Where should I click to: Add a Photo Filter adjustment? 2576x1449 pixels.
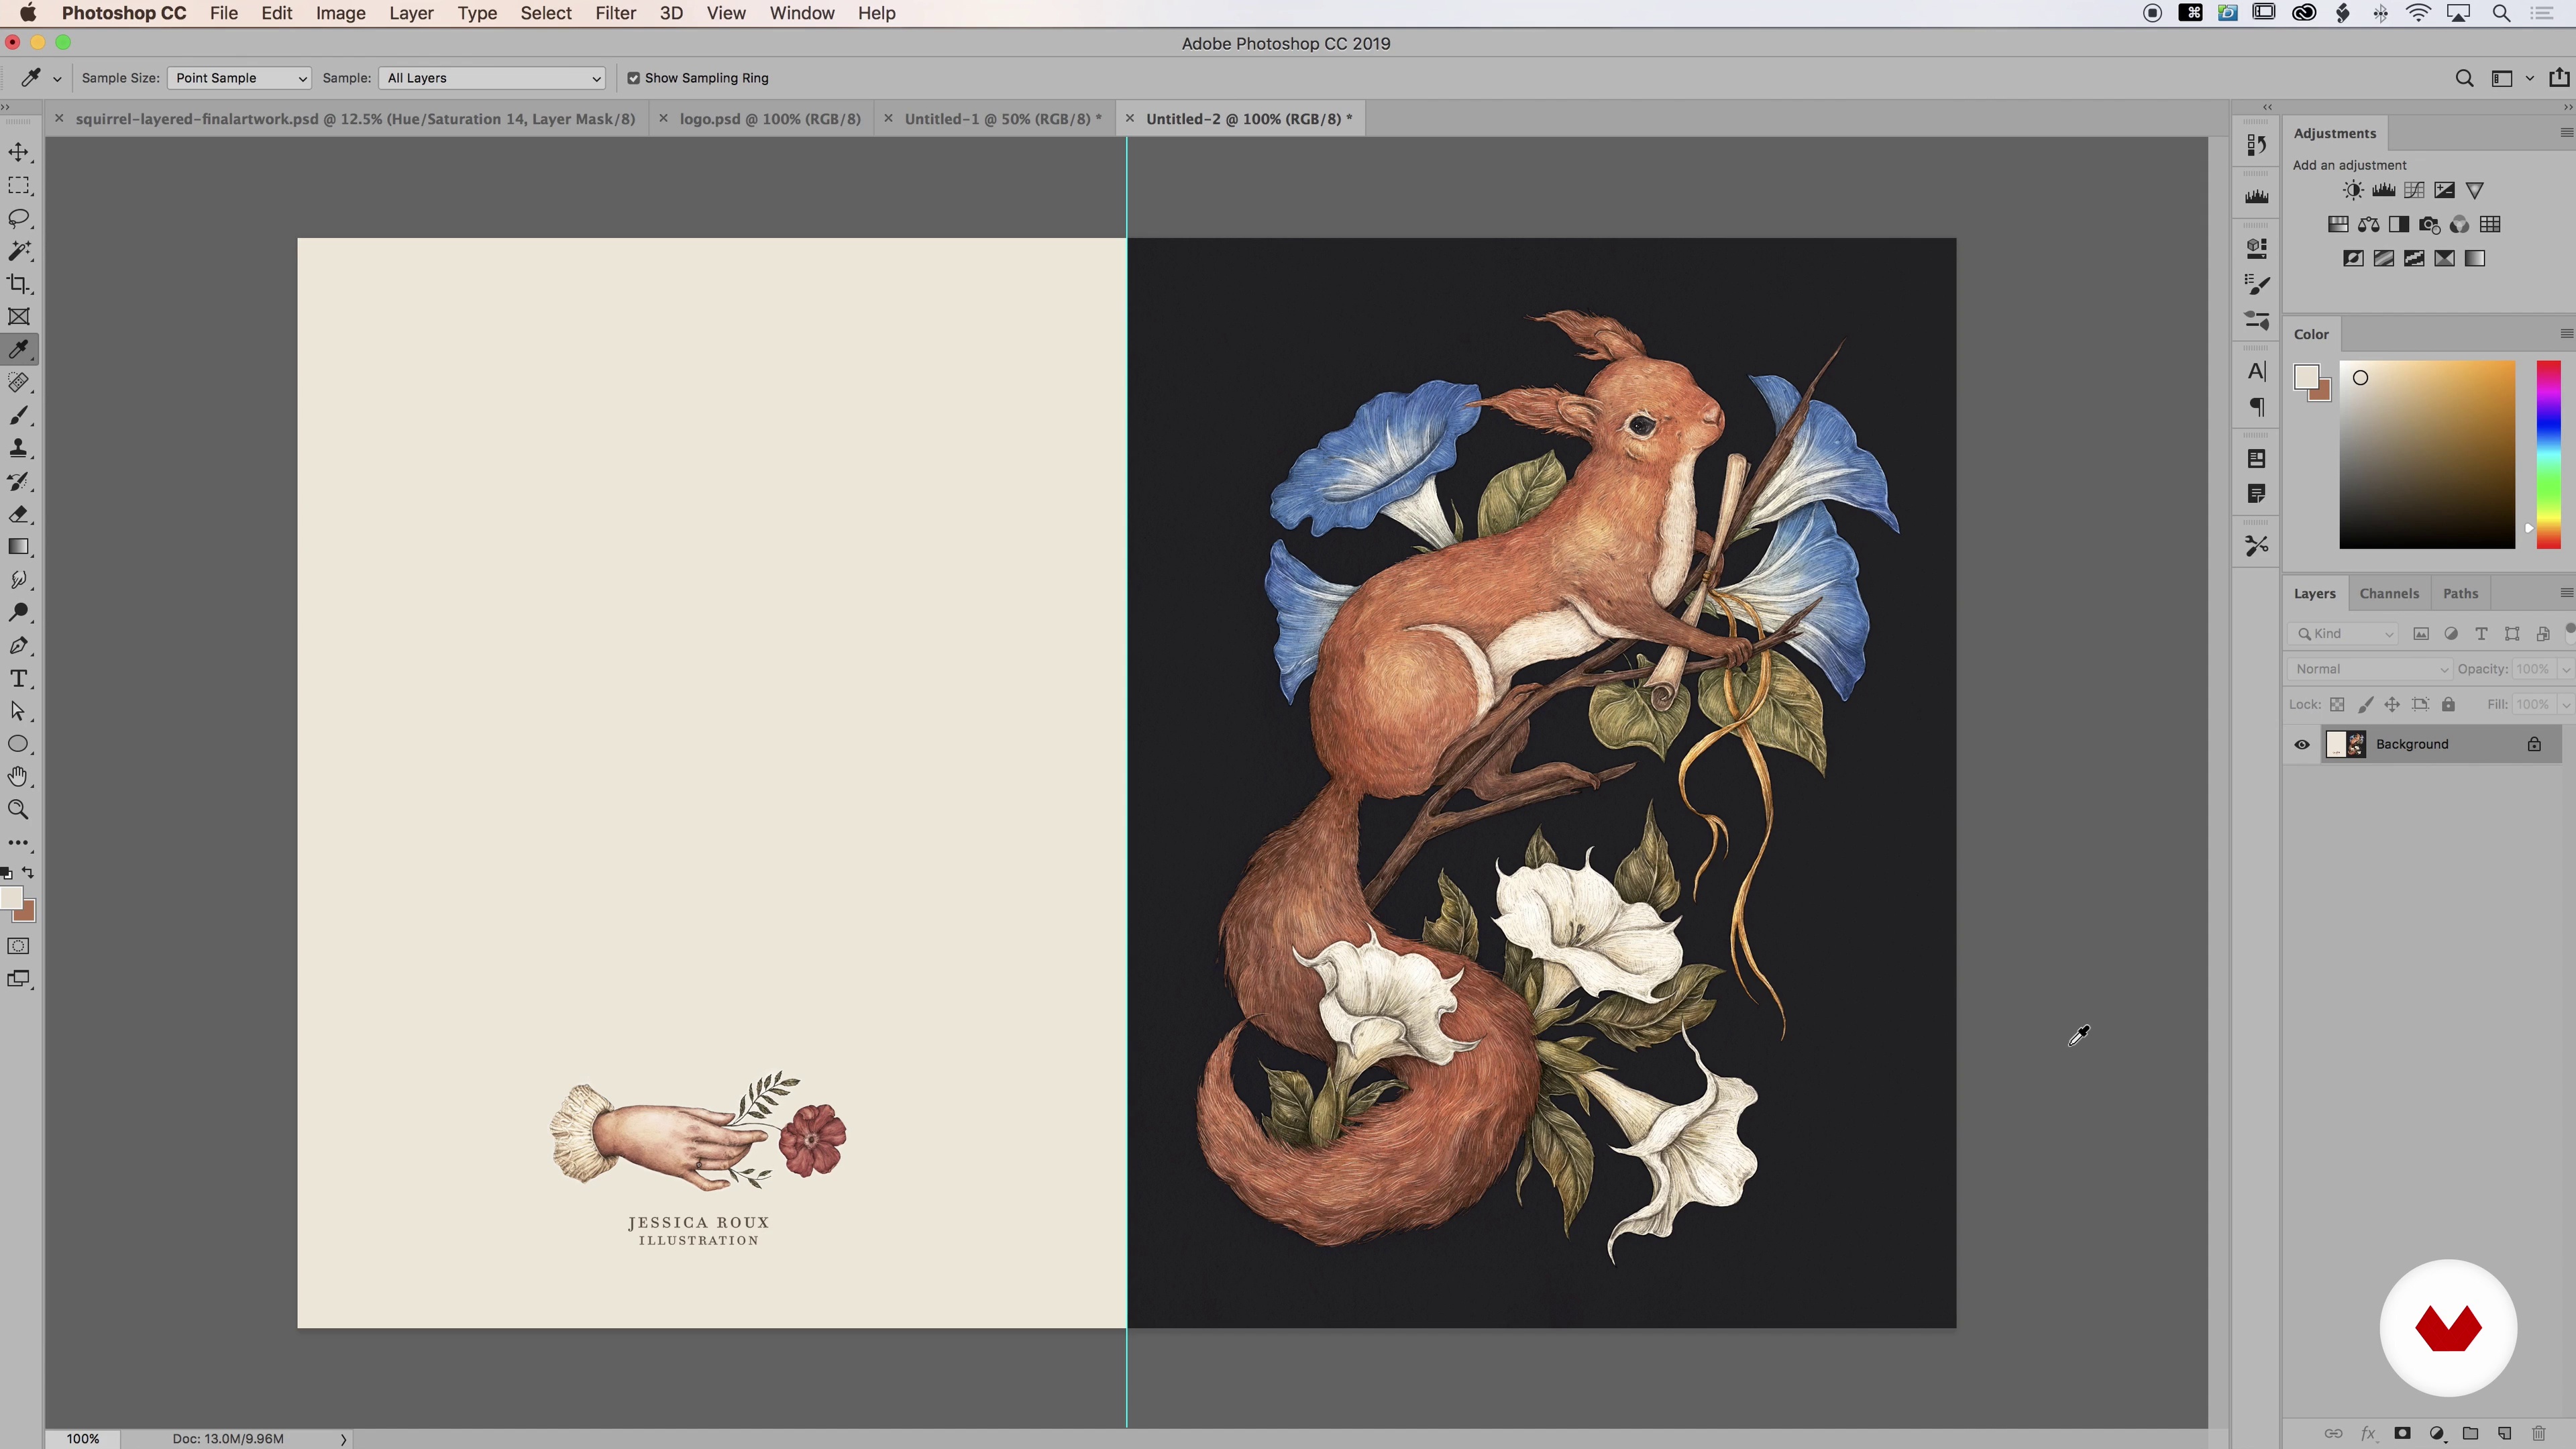pyautogui.click(x=2429, y=225)
